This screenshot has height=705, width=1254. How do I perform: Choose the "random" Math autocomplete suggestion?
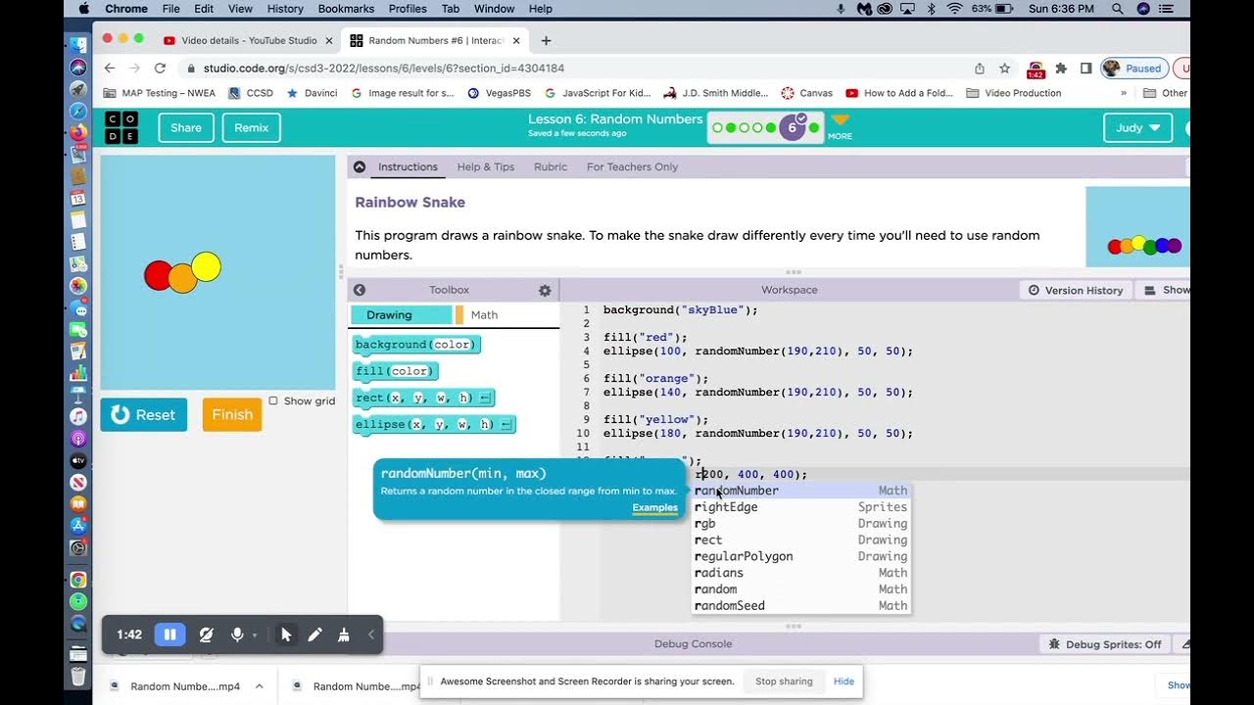tap(800, 589)
